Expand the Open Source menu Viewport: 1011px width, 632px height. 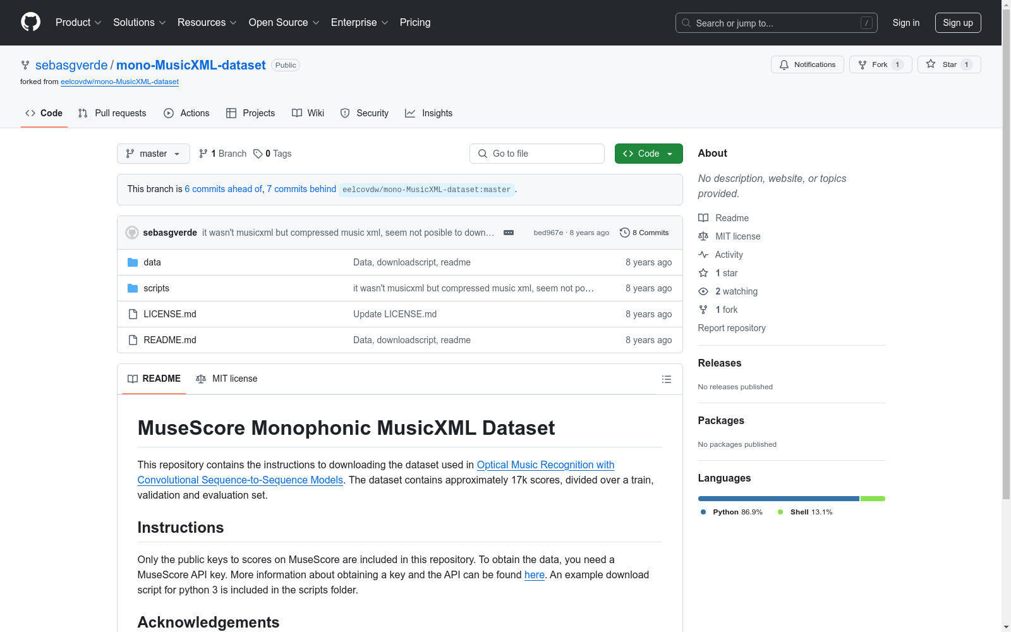pyautogui.click(x=284, y=23)
